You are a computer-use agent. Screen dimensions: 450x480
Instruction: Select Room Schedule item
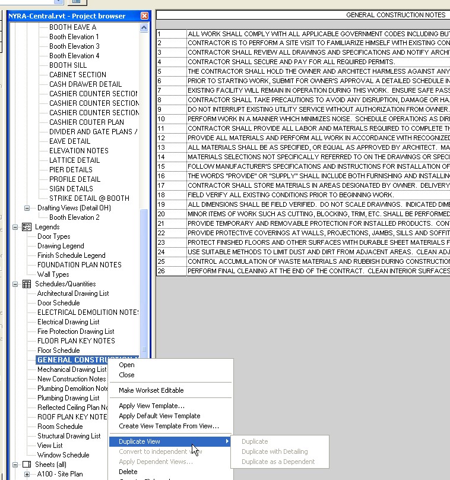coord(60,427)
